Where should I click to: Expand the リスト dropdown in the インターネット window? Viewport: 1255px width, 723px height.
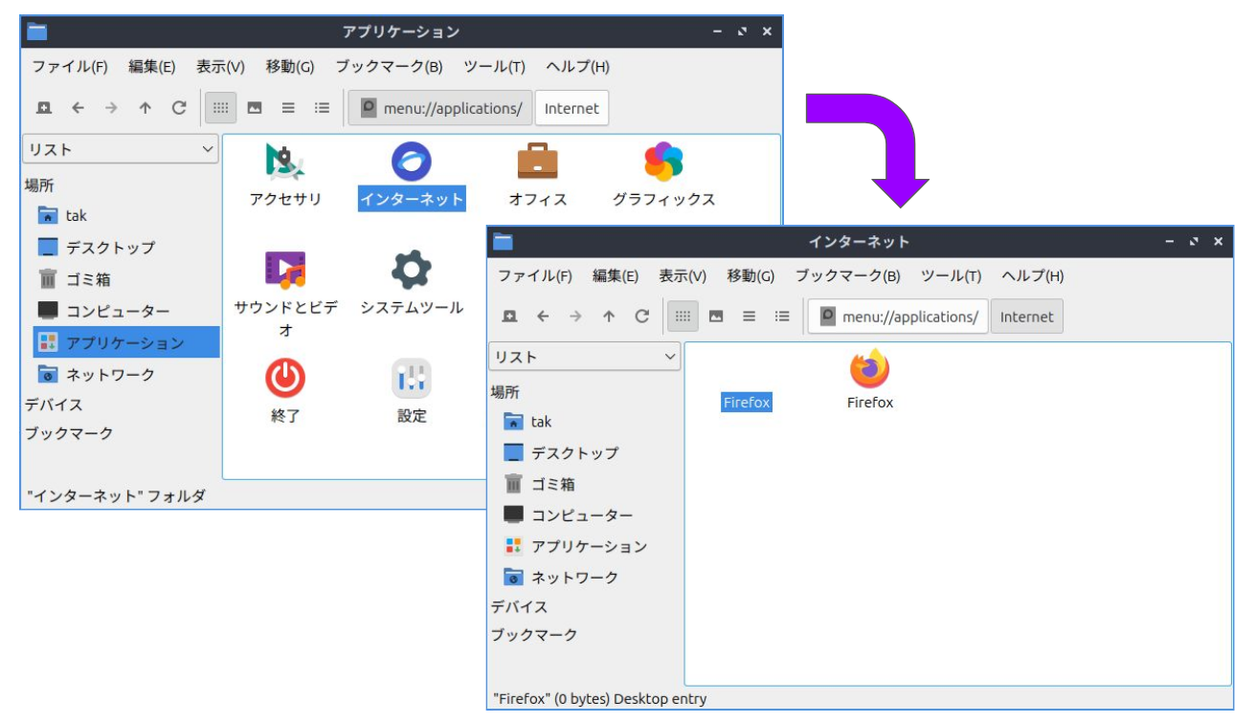tap(584, 357)
